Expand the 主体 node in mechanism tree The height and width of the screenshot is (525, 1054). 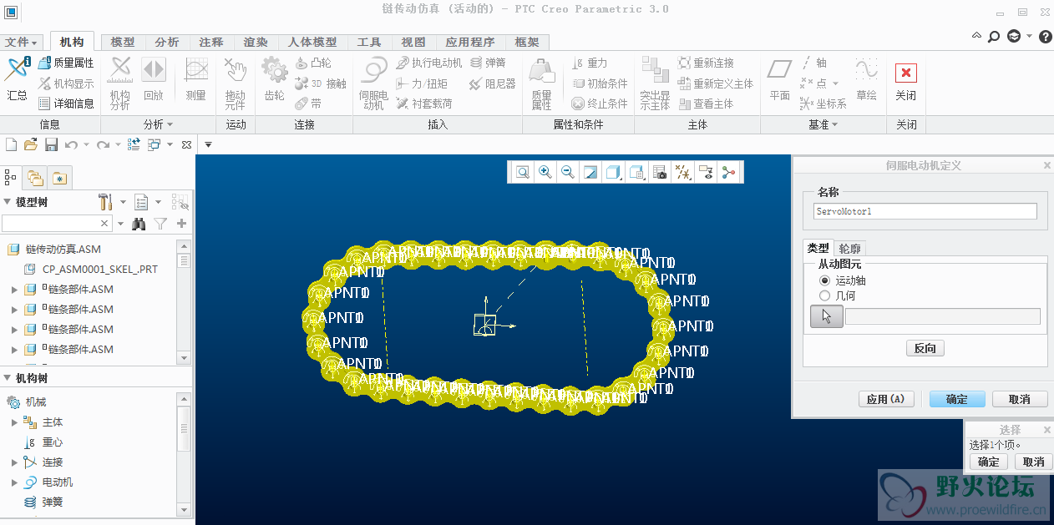point(14,422)
